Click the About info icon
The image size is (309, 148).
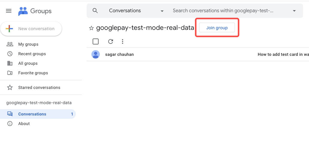[x=10, y=124]
